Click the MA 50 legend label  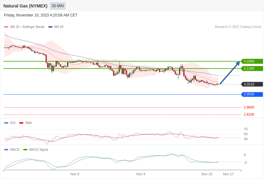pyautogui.click(x=59, y=27)
